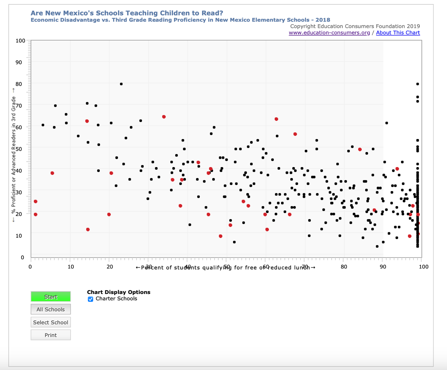Open the About This Chart link
The height and width of the screenshot is (370, 447).
pyautogui.click(x=398, y=33)
